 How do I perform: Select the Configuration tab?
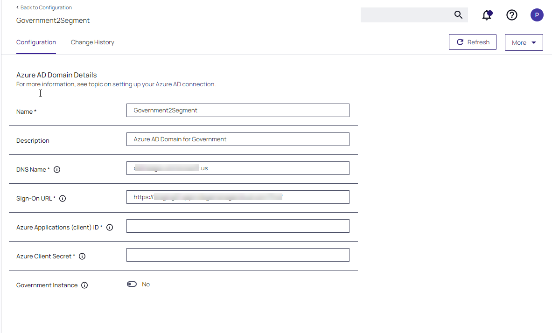point(36,42)
